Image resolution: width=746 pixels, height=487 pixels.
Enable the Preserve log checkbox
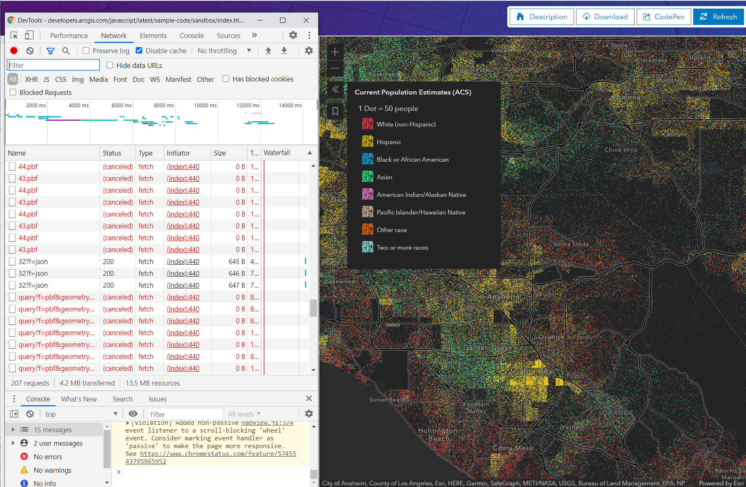click(x=86, y=51)
